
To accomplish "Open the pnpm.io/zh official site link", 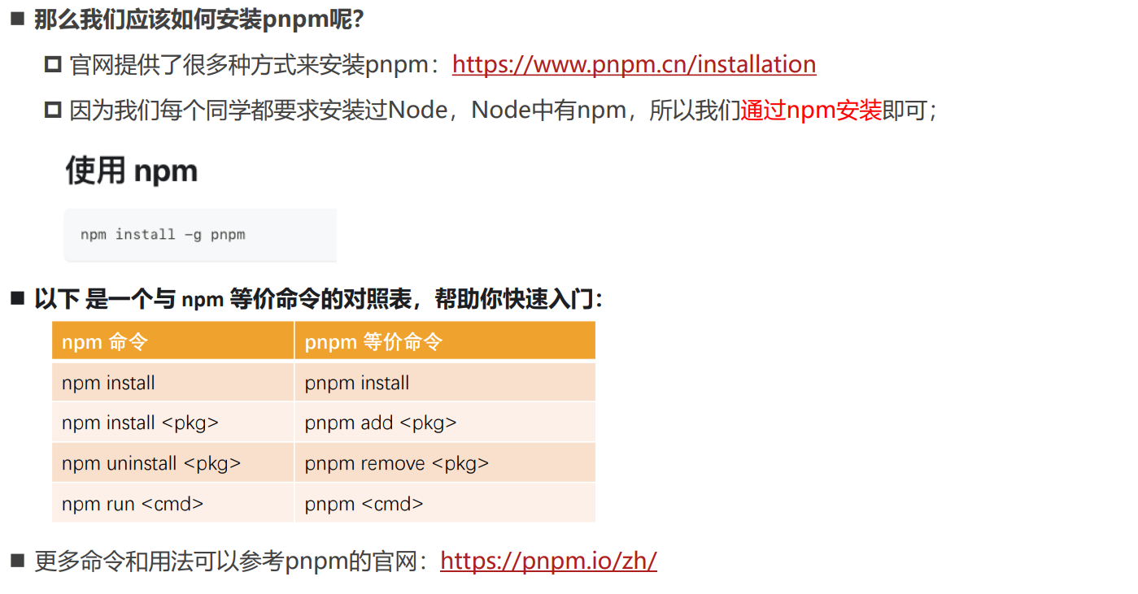I will [x=548, y=561].
